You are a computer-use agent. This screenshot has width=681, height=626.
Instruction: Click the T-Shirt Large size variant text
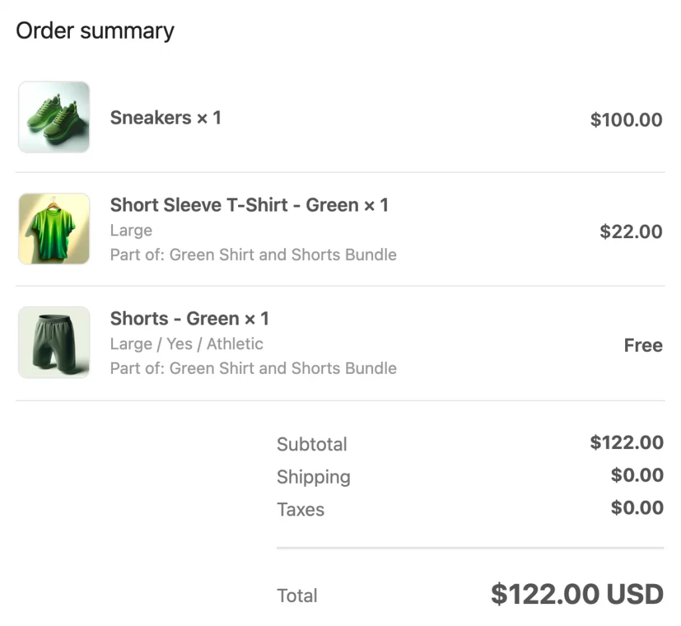tap(131, 230)
